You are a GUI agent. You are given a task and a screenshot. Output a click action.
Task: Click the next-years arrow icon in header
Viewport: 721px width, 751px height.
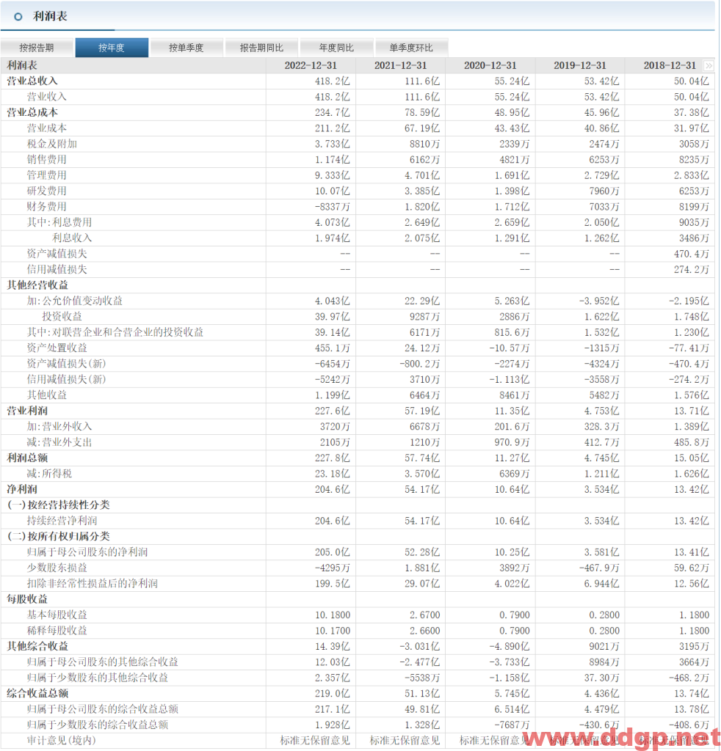click(709, 65)
